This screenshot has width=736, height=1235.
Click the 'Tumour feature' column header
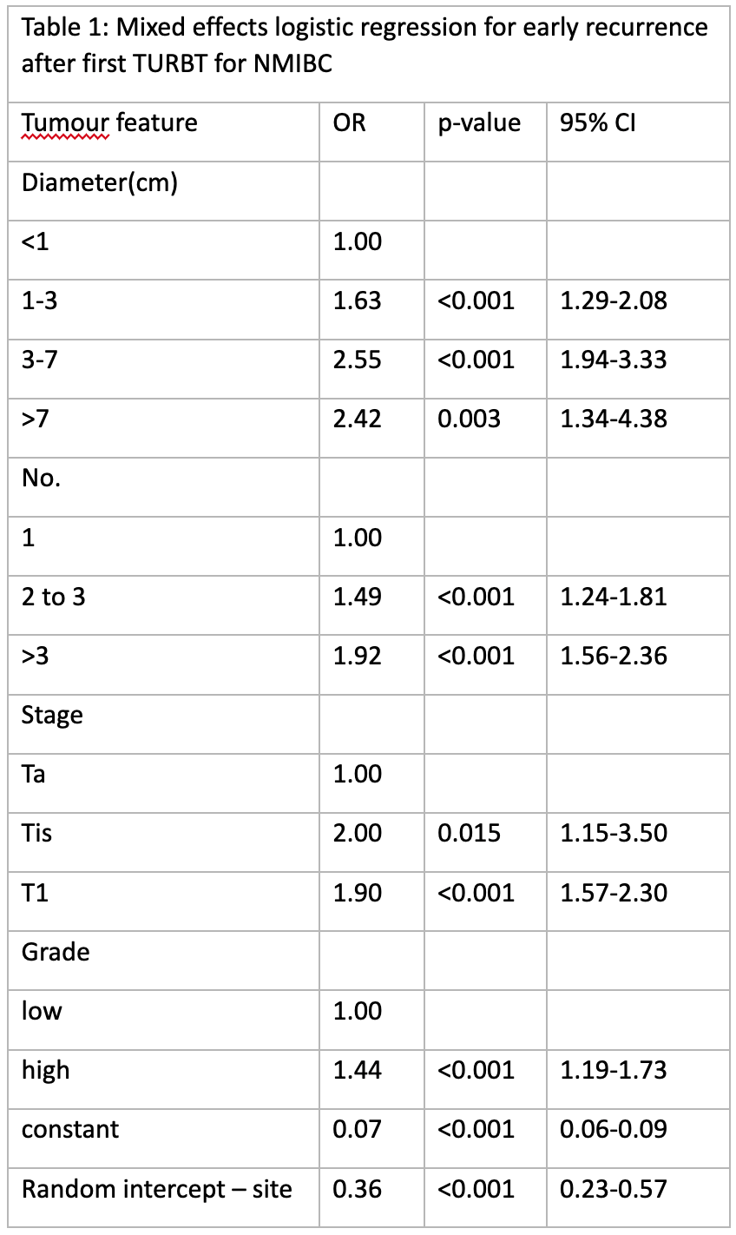[109, 122]
